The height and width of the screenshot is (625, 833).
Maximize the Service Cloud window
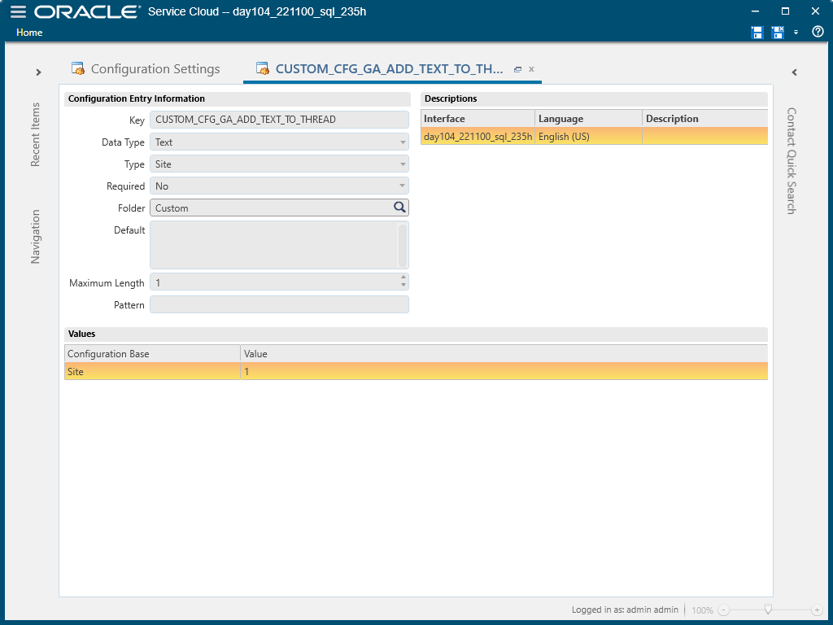coord(785,11)
